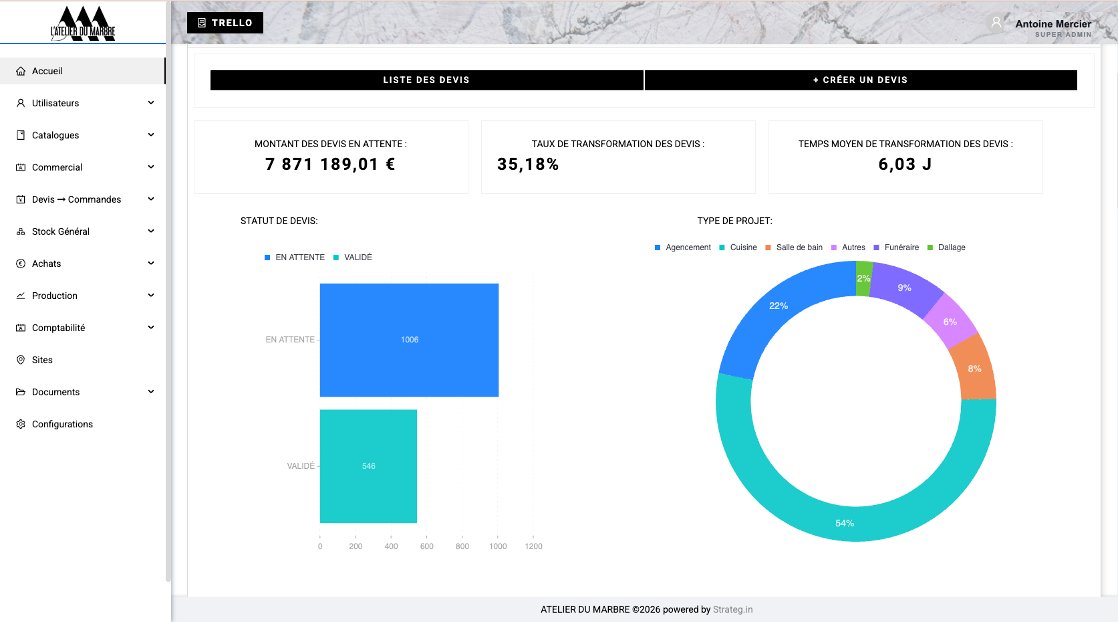Image resolution: width=1118 pixels, height=622 pixels.
Task: Expand the Stock Général chevron
Action: click(x=151, y=231)
